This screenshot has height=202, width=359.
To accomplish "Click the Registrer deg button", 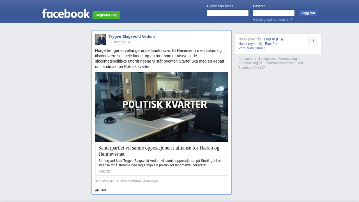I will tap(106, 15).
